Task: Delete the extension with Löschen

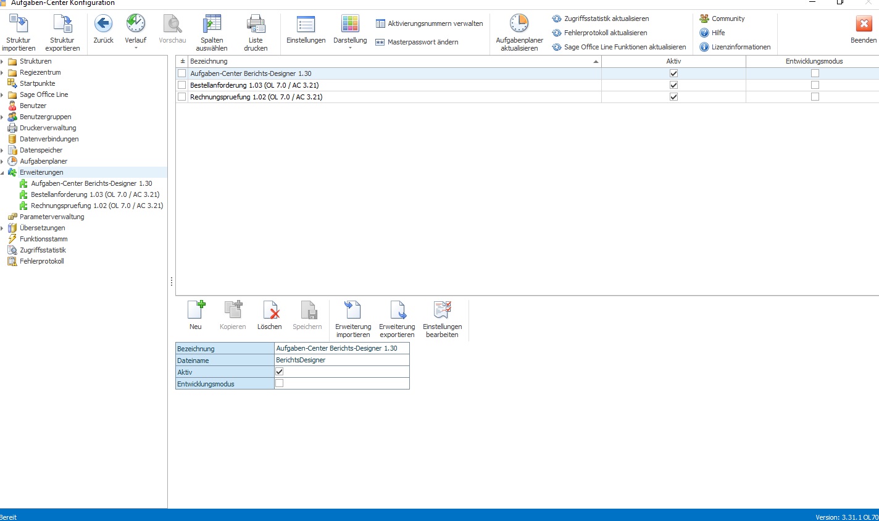Action: 270,315
